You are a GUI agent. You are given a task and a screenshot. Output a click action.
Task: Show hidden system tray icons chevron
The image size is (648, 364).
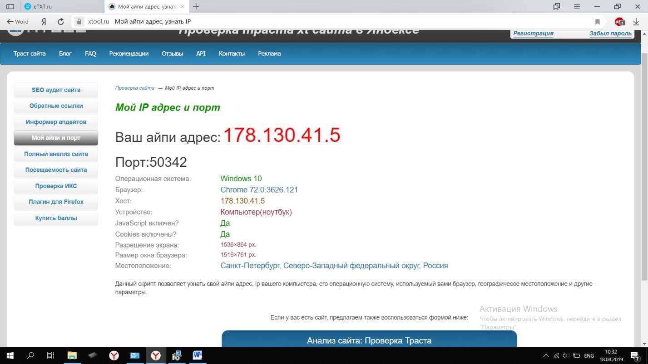coord(546,356)
